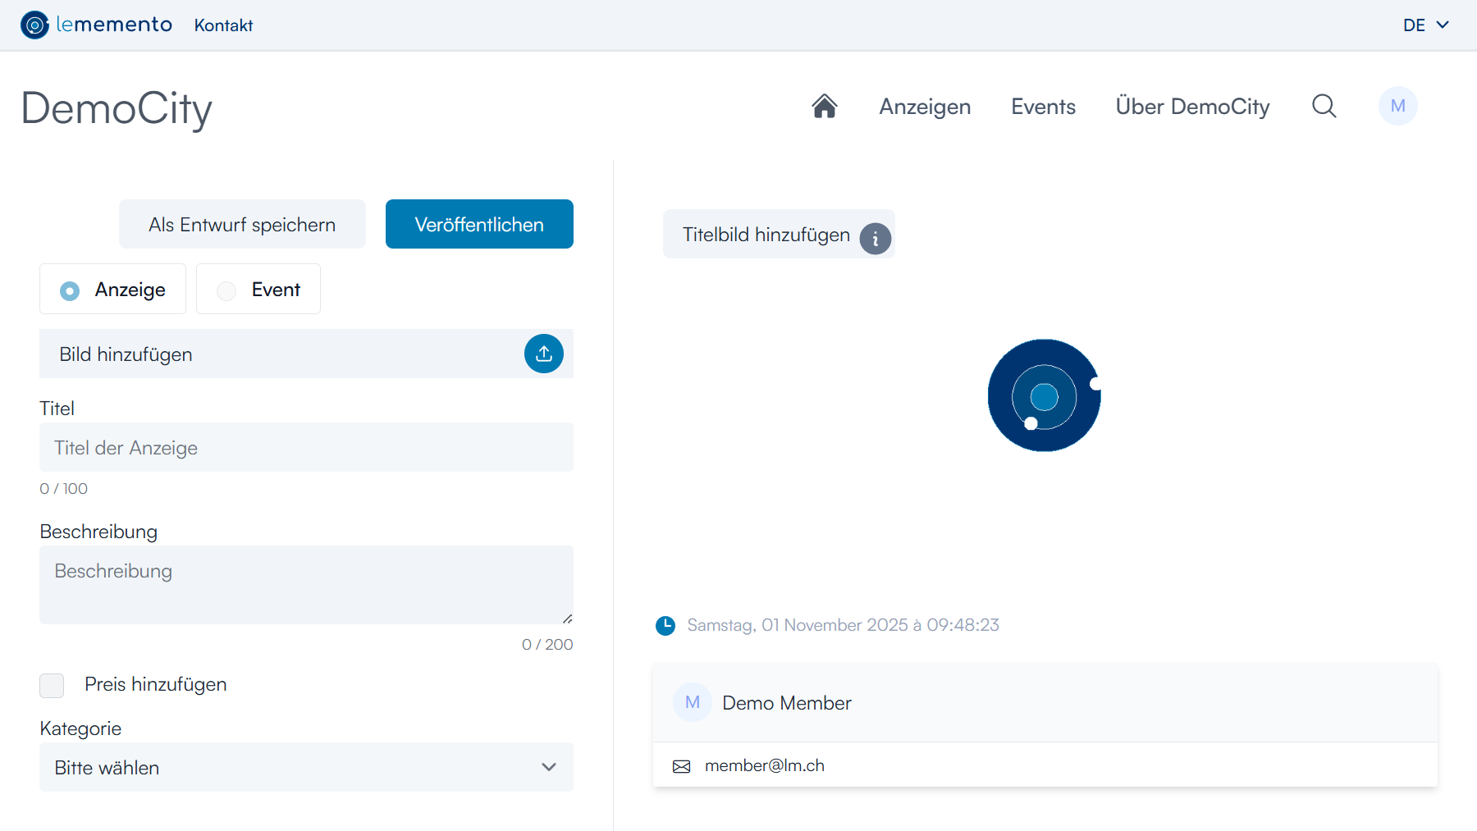Open the user avatar M menu
This screenshot has width=1477, height=831.
(x=1397, y=107)
